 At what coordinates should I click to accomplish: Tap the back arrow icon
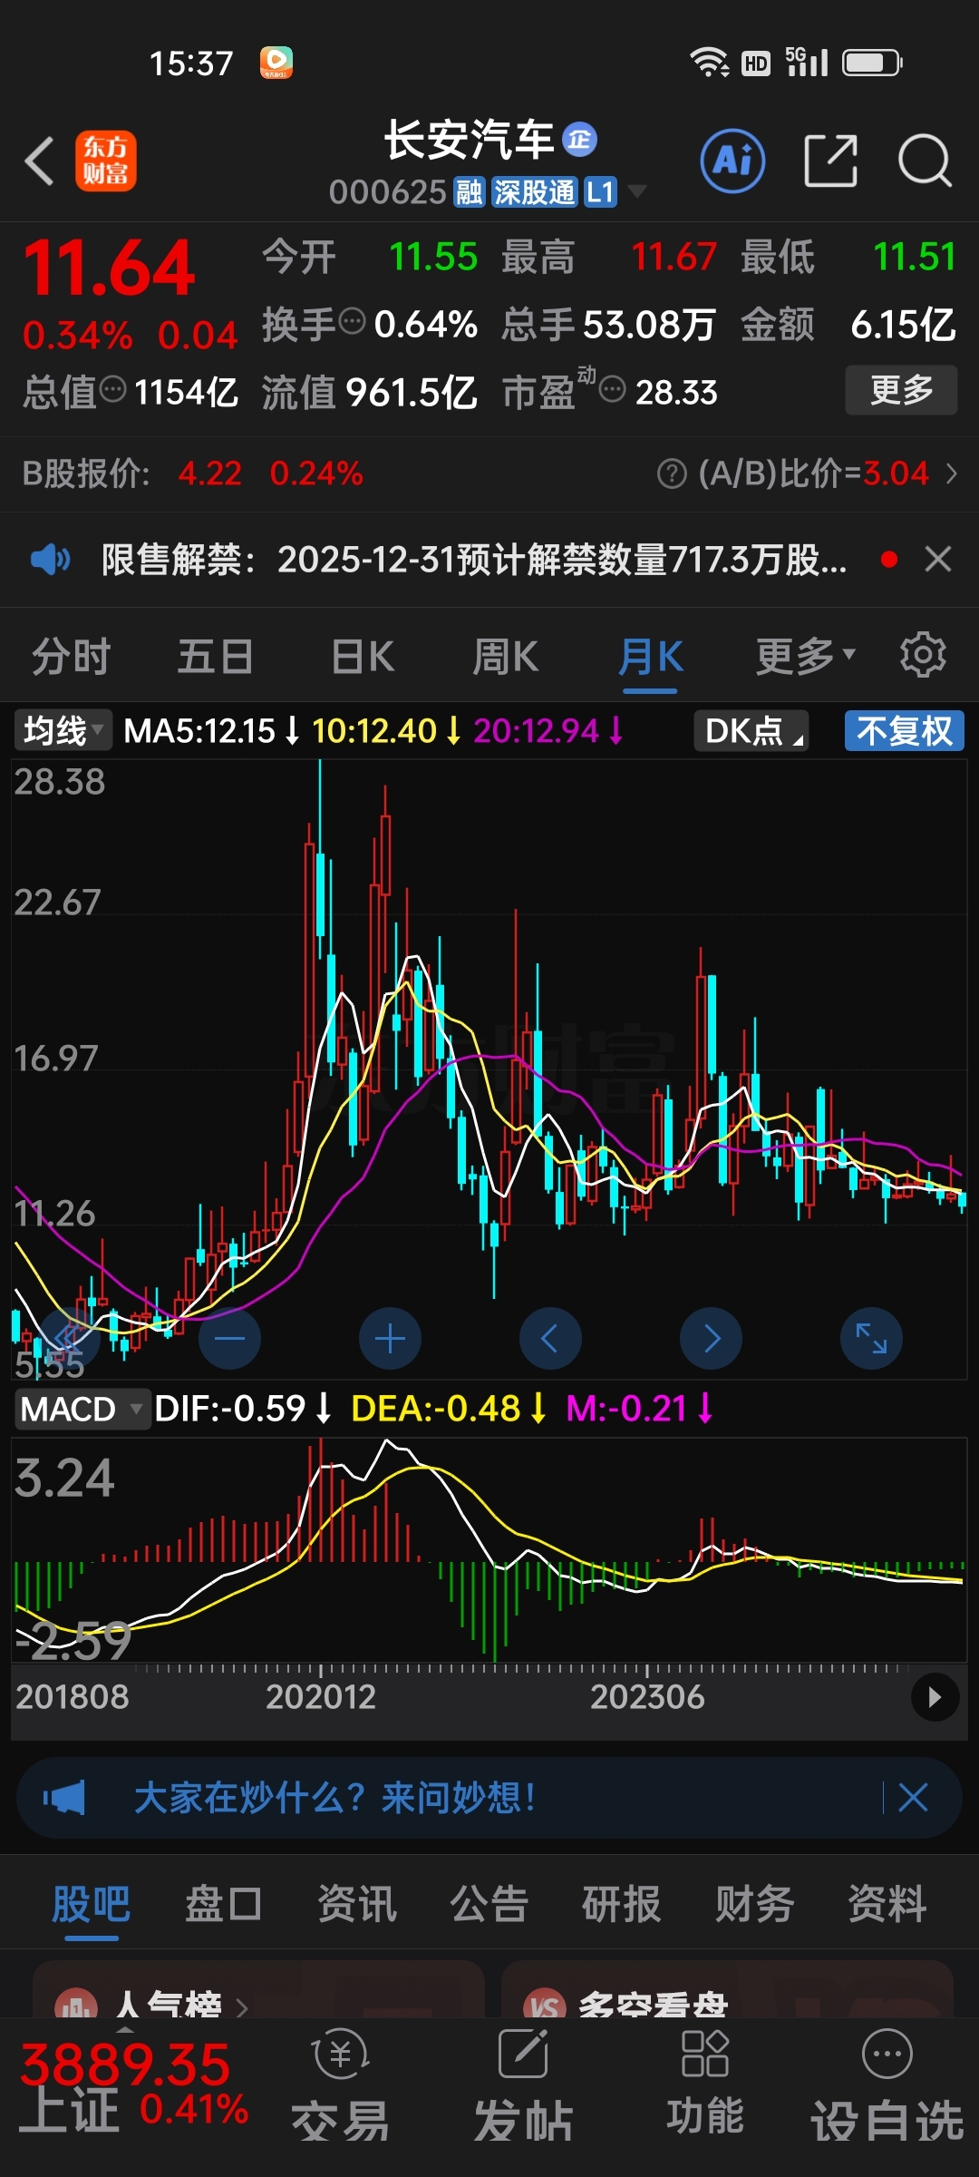(x=40, y=161)
